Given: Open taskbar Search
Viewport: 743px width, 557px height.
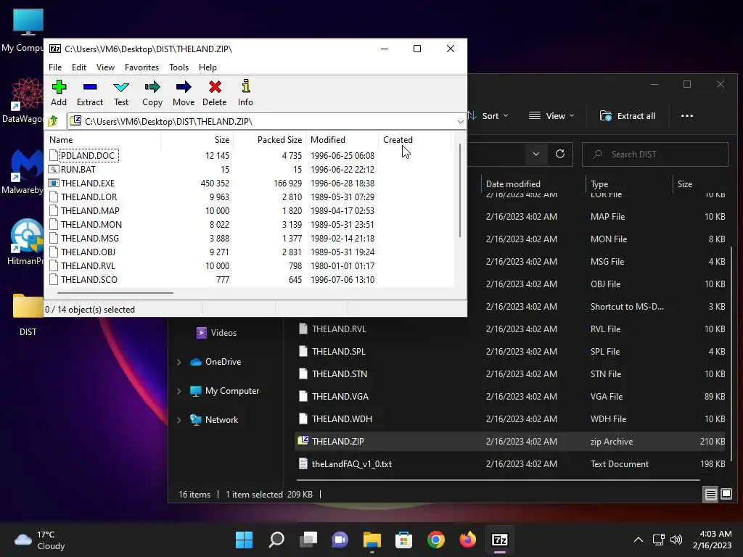Looking at the screenshot, I should coord(276,540).
